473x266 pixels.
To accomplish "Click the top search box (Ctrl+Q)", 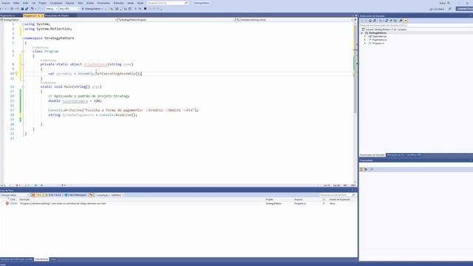I will pos(168,3).
